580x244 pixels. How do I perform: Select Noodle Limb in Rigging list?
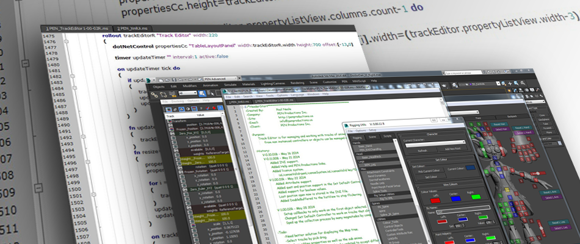tap(377, 184)
